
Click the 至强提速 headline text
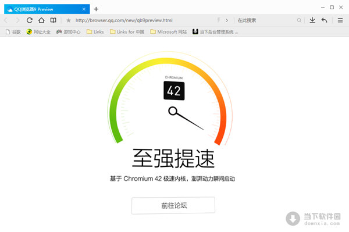[173, 158]
